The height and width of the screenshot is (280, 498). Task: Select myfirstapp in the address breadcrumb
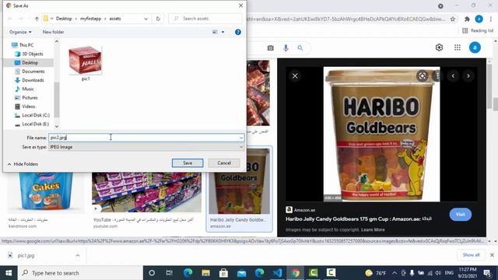[x=90, y=19]
